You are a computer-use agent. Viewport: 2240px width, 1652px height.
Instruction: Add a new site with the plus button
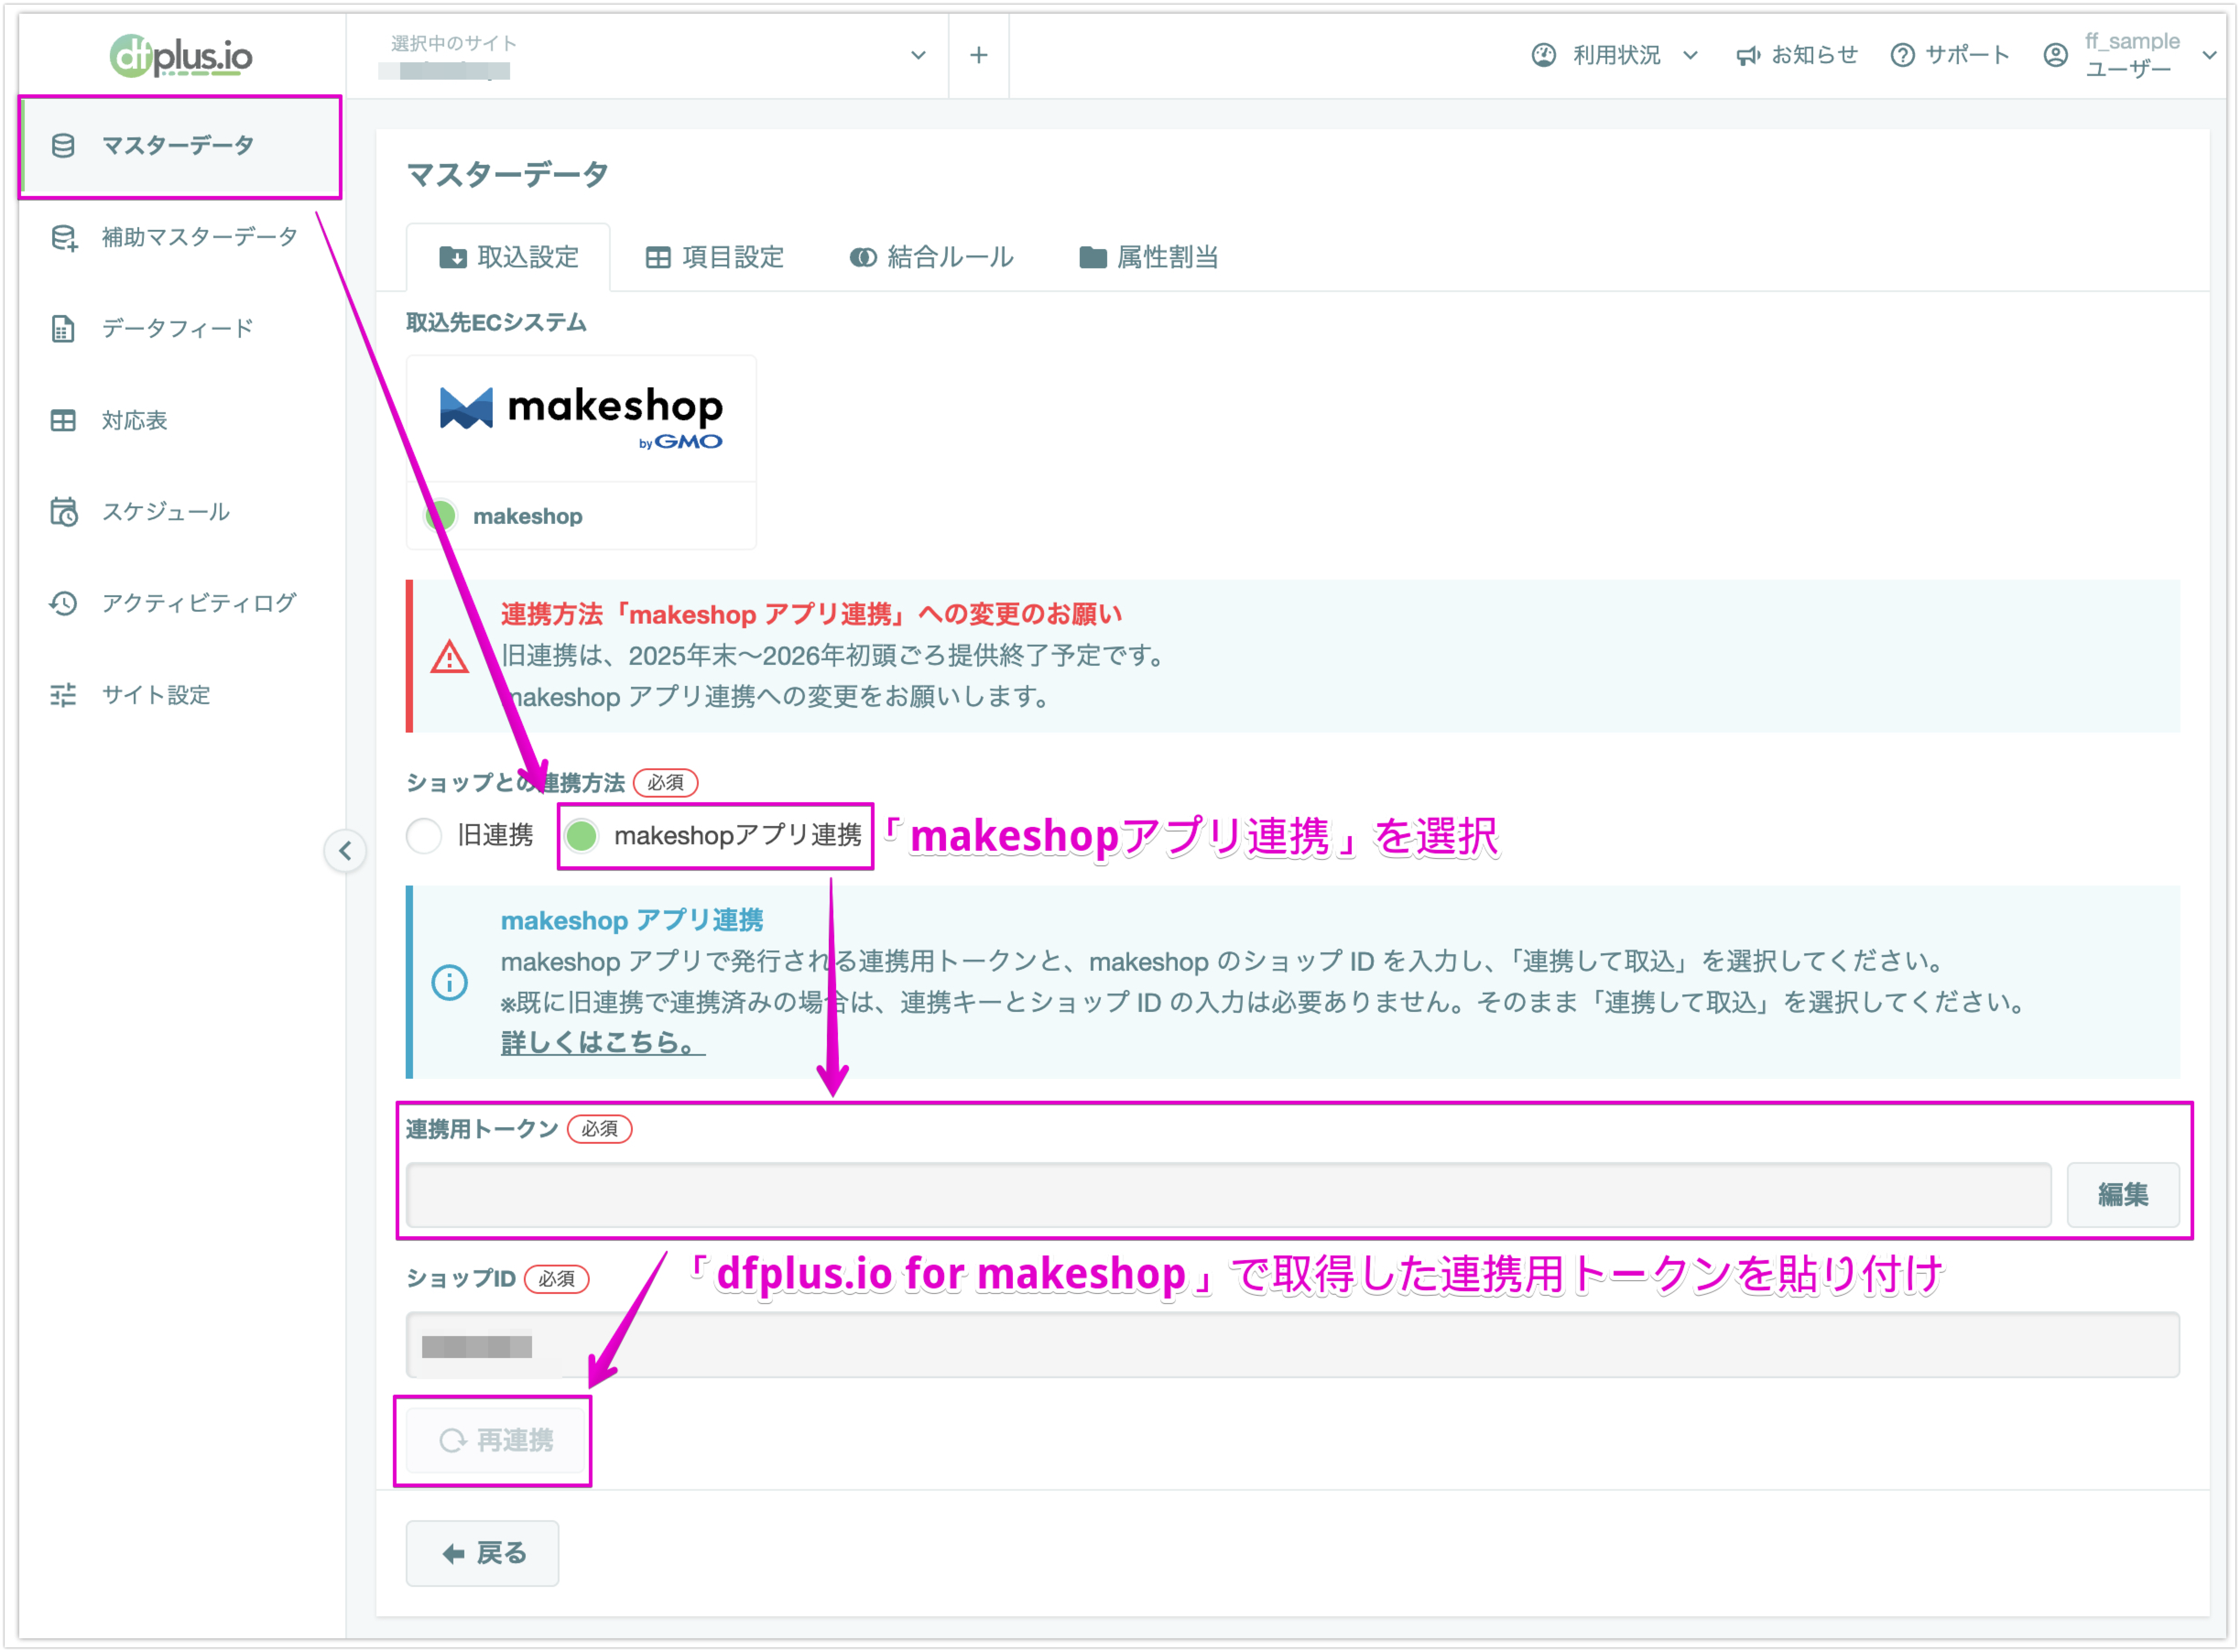point(979,56)
